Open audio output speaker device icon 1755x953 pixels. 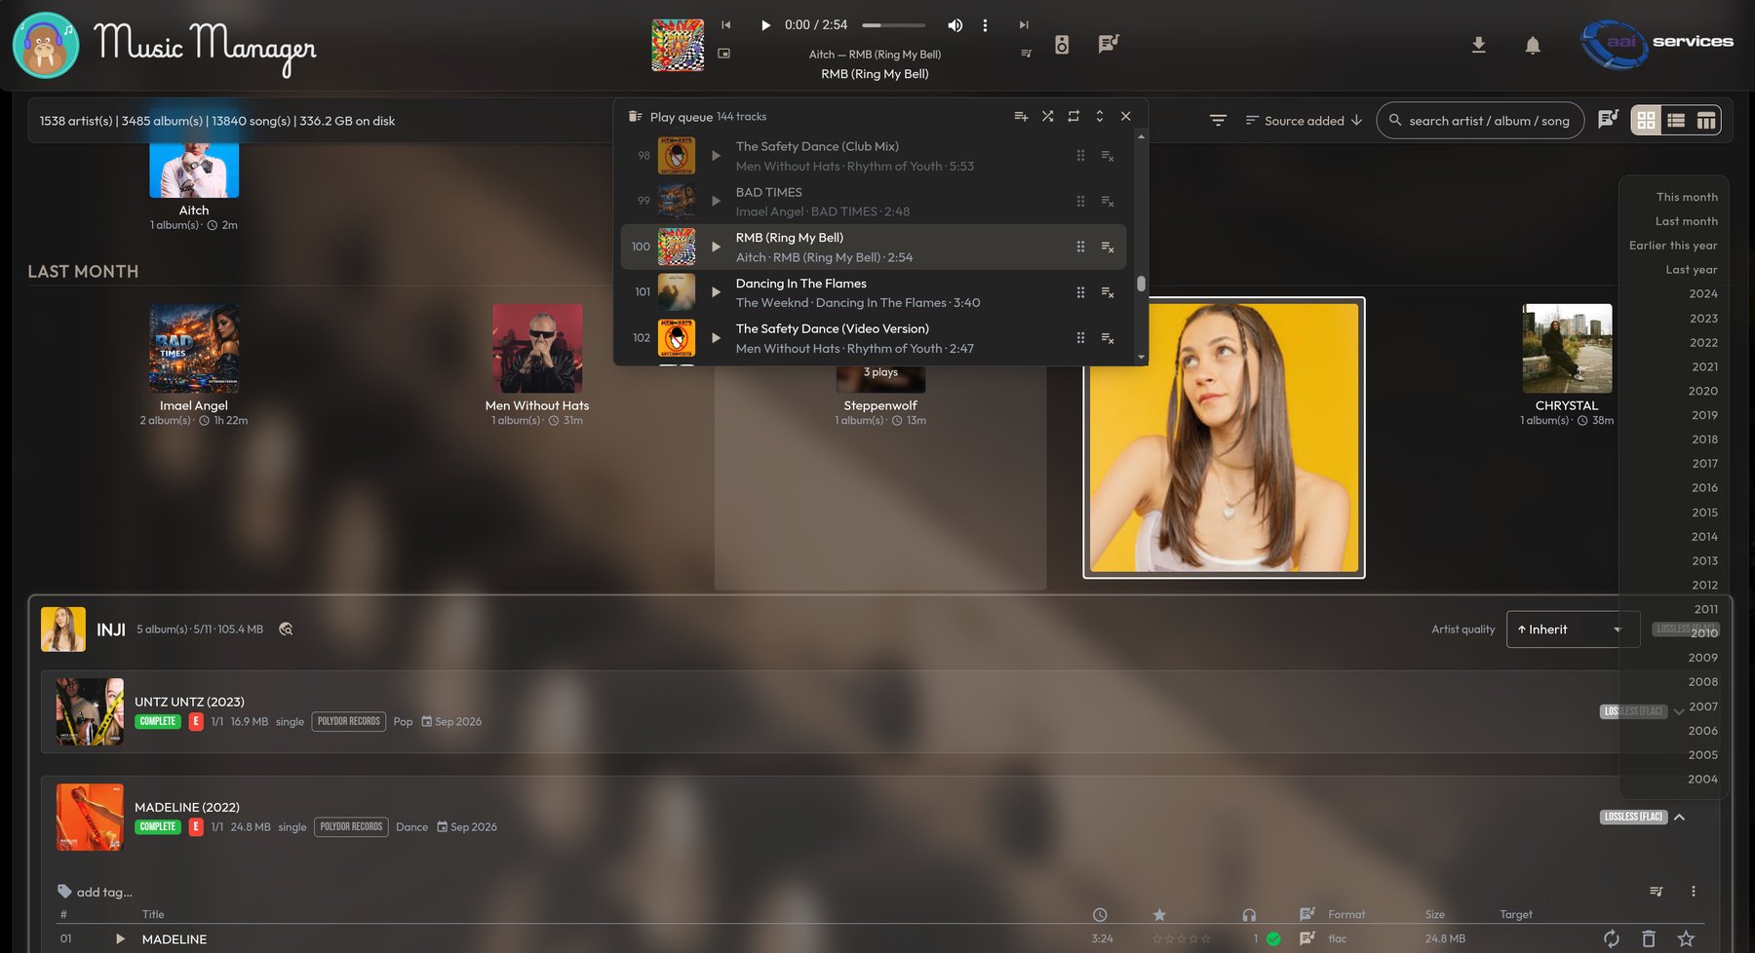click(1062, 44)
